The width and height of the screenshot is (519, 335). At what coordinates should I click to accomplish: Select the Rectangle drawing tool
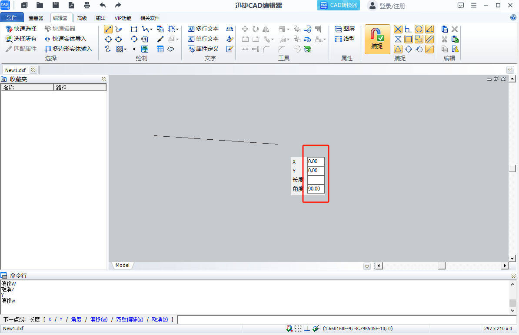134,29
